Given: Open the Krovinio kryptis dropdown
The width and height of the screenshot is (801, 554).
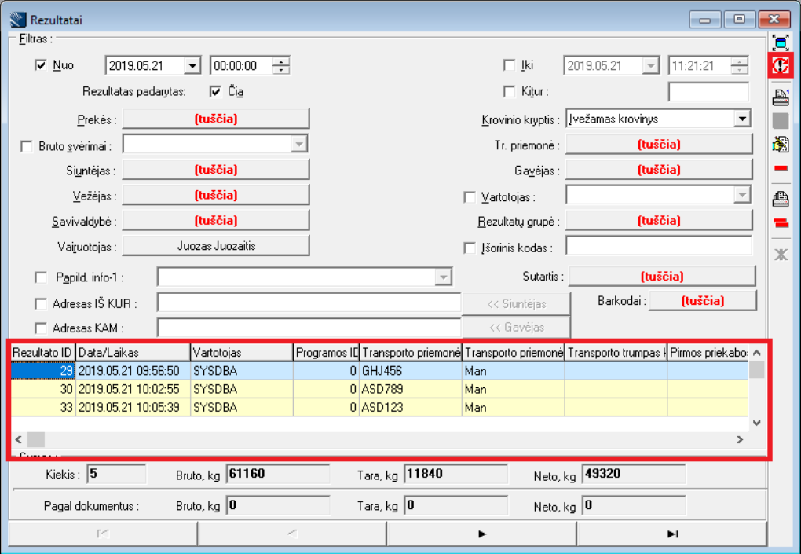Looking at the screenshot, I should point(742,119).
